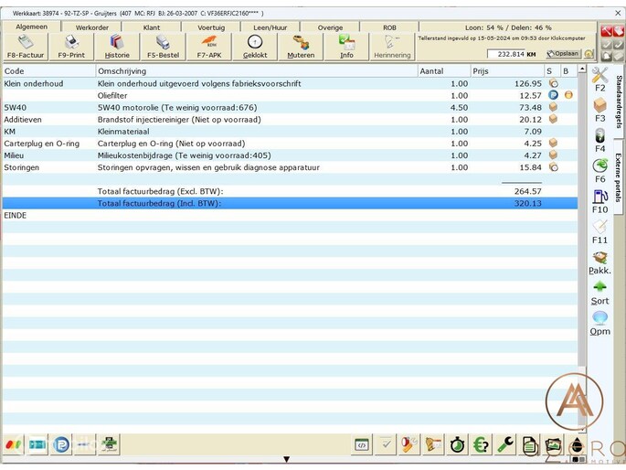The height and width of the screenshot is (470, 626).
Task: Click the Geklokt clock icon
Action: (255, 44)
